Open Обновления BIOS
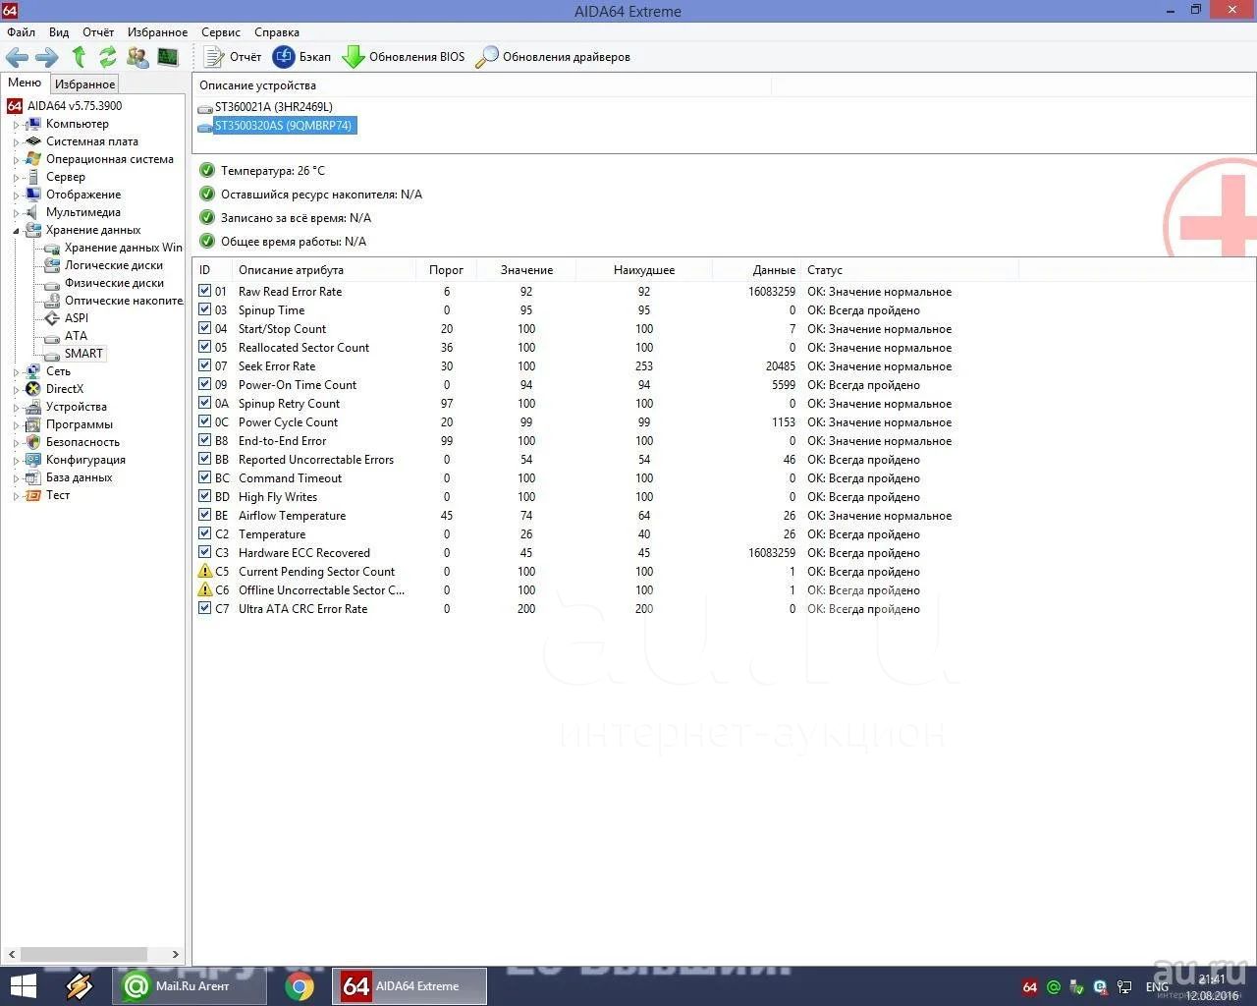The height and width of the screenshot is (1006, 1257). coord(404,57)
